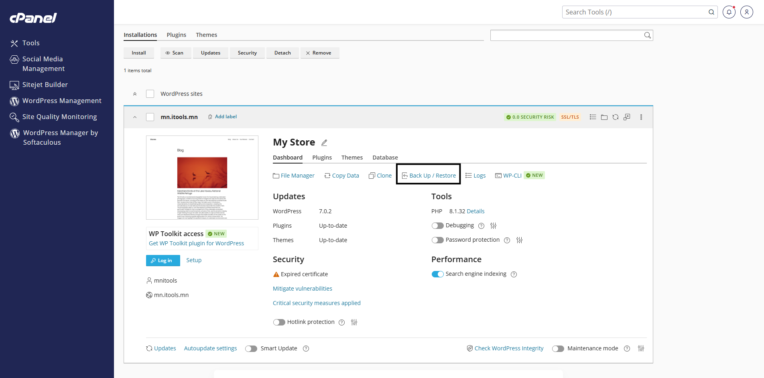Show help for Password protection
764x378 pixels.
tap(507, 240)
